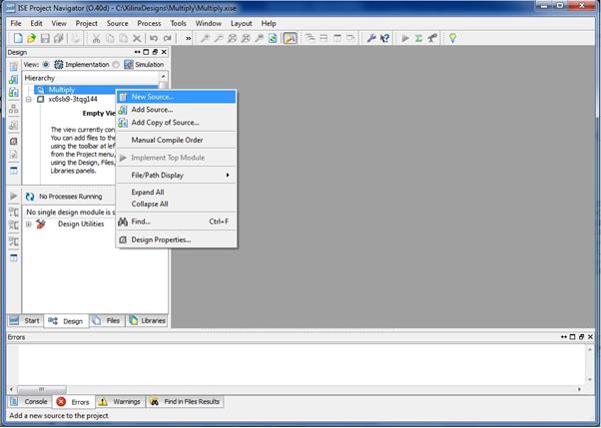Open the Help menu
Screen dimensions: 601x428
(269, 23)
